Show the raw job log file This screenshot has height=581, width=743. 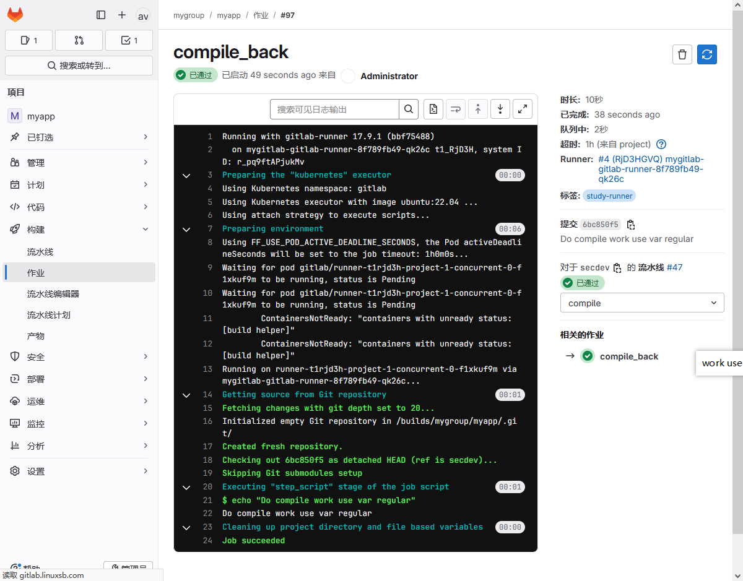coord(433,109)
